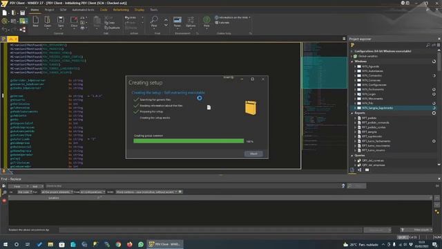The image size is (442, 249).
Task: Click the green setup progress bar
Action: 189,141
